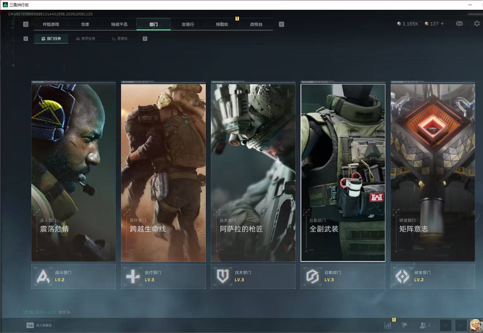Select the 军需处 sub-tab
Screen dimensions: 483x333
pos(120,39)
